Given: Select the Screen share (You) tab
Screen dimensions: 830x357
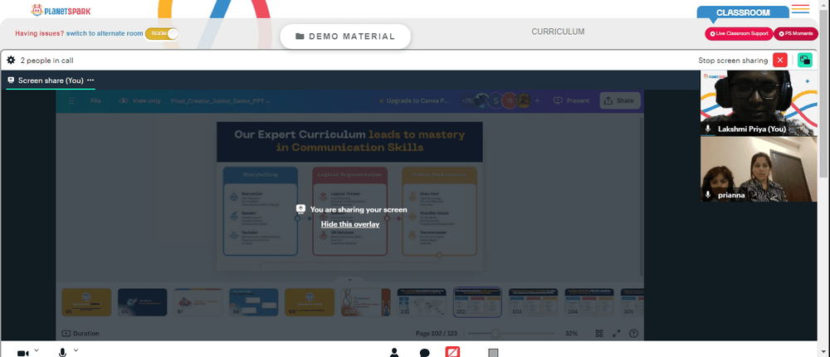Looking at the screenshot, I should point(51,81).
